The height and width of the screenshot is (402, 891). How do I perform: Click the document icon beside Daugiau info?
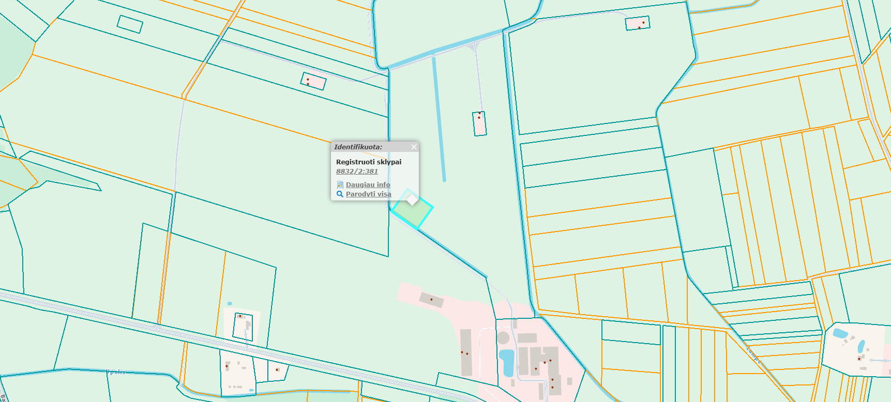pyautogui.click(x=340, y=184)
